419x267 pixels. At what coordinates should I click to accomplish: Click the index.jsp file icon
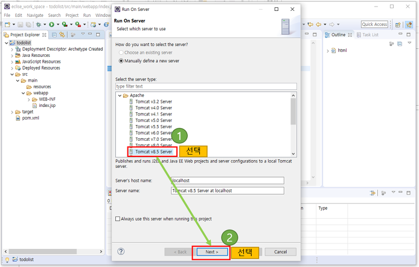(x=34, y=106)
